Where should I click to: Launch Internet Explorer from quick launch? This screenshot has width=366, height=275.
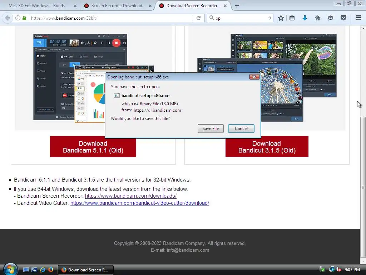point(43,270)
